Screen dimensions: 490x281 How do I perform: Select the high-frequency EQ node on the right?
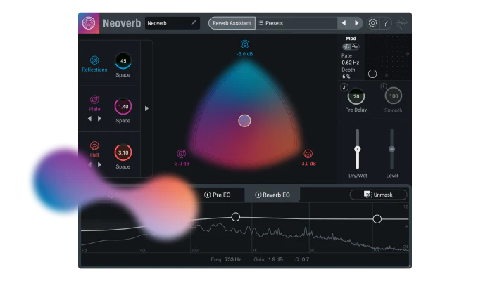pyautogui.click(x=377, y=219)
